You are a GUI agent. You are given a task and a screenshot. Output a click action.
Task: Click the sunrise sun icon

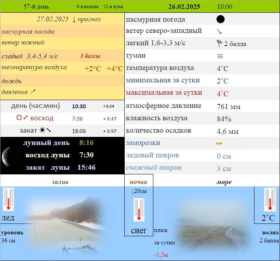coord(19,118)
